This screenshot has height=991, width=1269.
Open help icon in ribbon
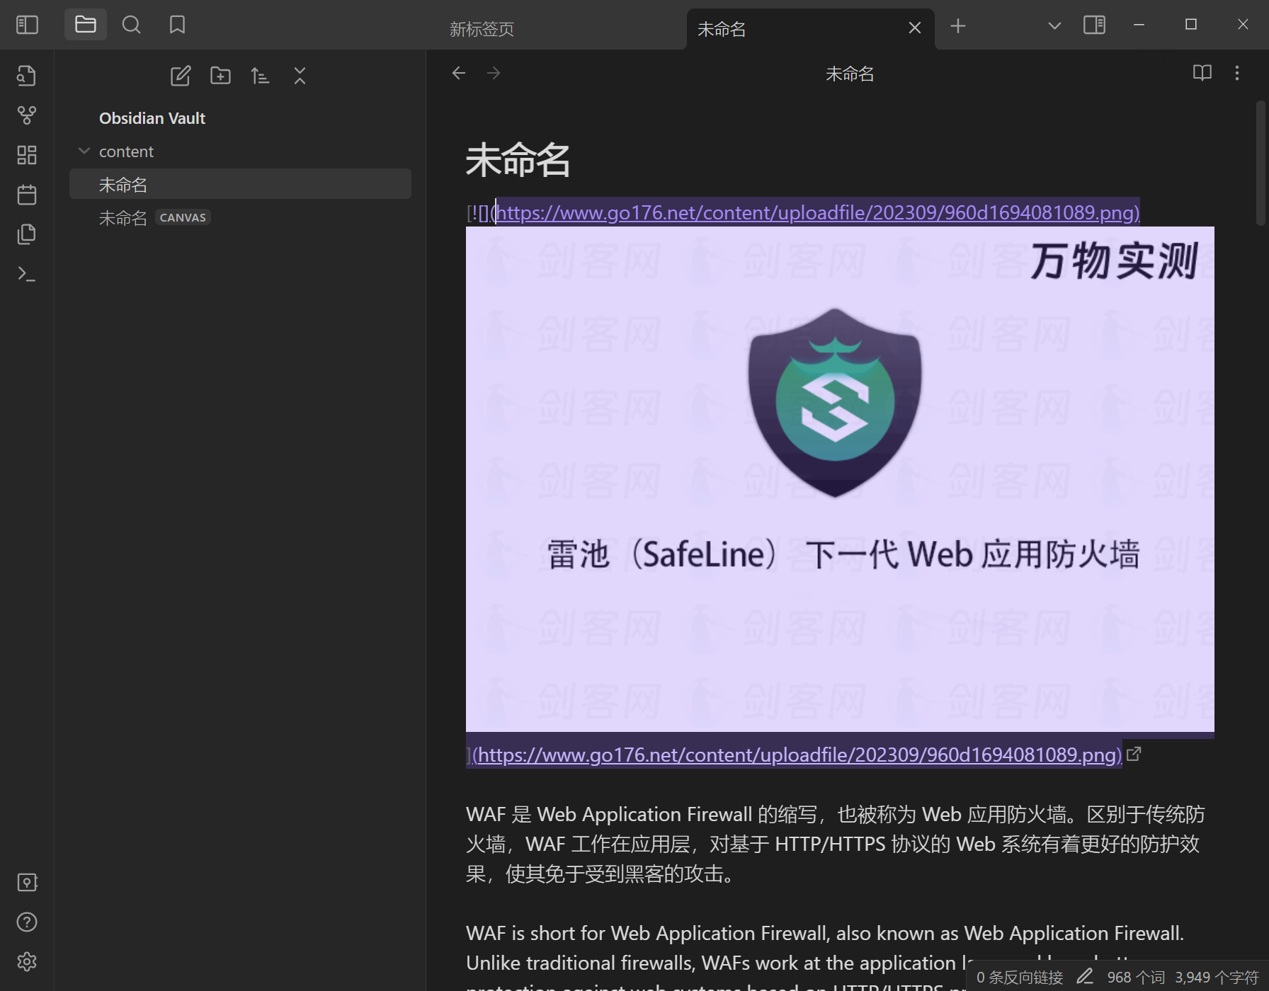[27, 922]
